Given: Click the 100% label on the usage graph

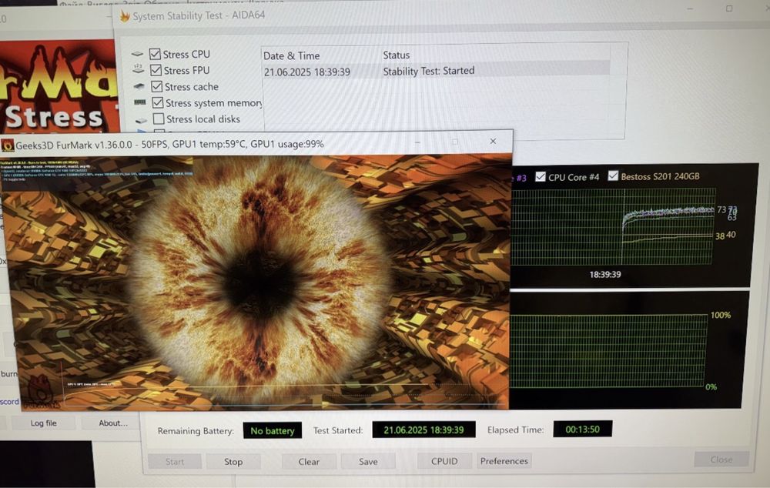Looking at the screenshot, I should point(721,315).
